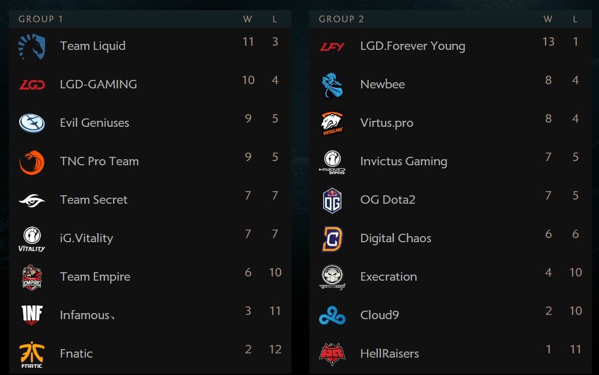
Task: Select the Fnatic orange logo
Action: [32, 355]
